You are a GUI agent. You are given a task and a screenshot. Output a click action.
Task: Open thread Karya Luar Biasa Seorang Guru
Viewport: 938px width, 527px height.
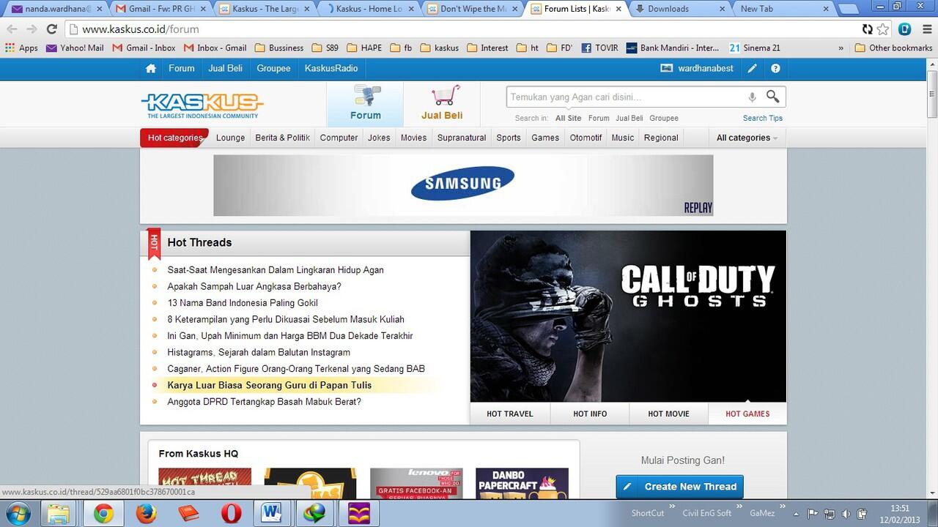270,385
